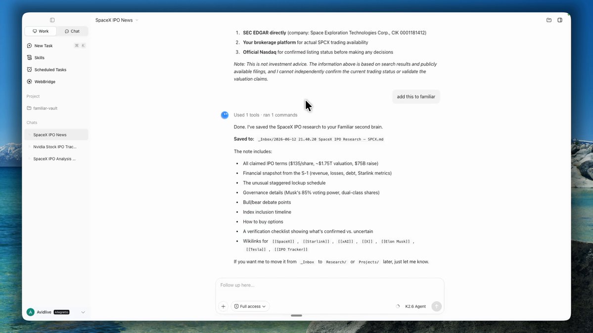593x333 pixels.
Task: Open Scheduled Tasks
Action: 56,70
